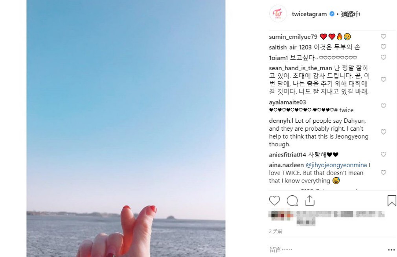
Task: Like aniesfitria014's comment heart
Action: 383,154
